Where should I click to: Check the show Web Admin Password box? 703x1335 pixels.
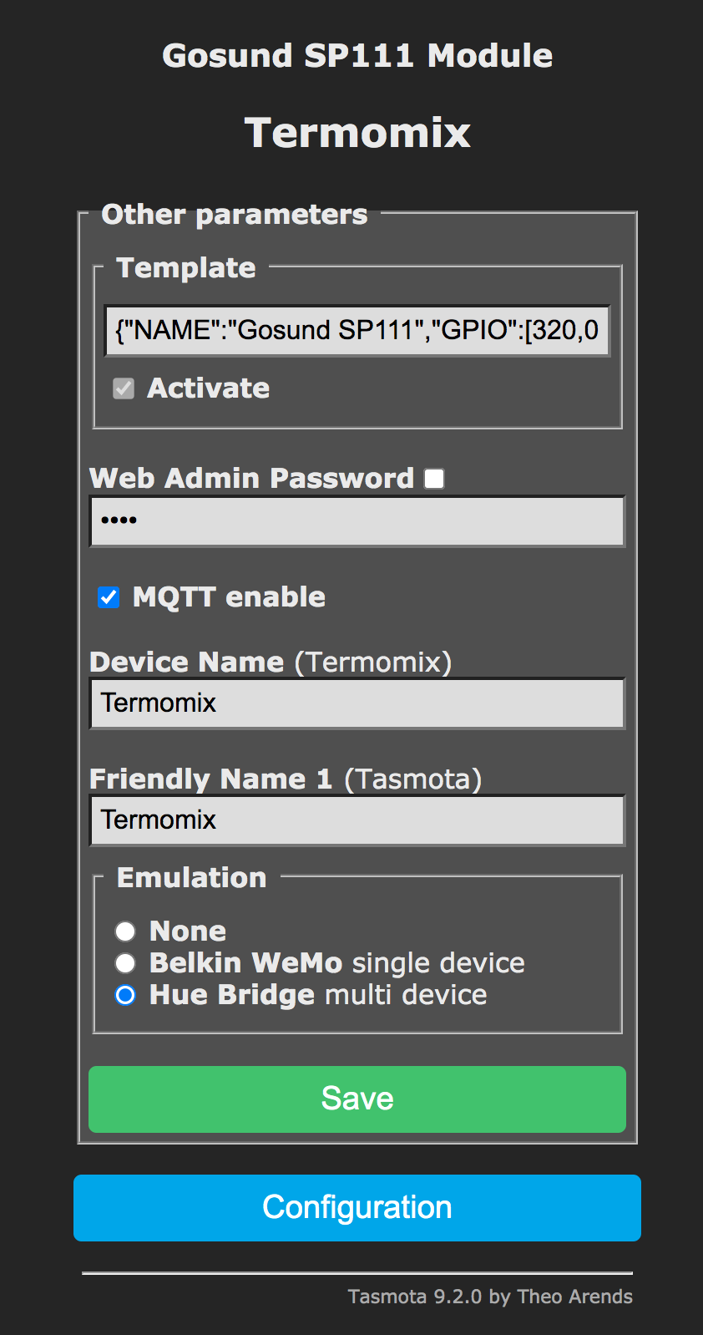(x=434, y=479)
